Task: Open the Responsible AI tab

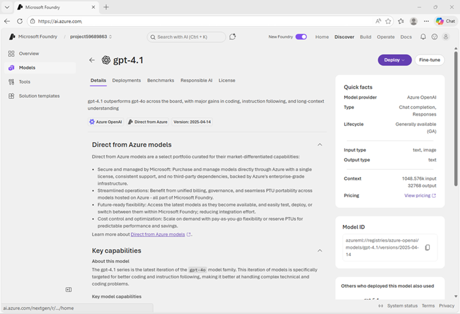Action: 196,80
